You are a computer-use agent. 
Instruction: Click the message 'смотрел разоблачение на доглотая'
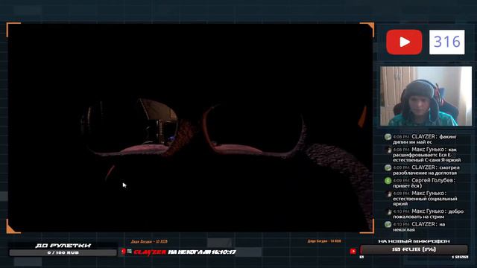(x=426, y=170)
